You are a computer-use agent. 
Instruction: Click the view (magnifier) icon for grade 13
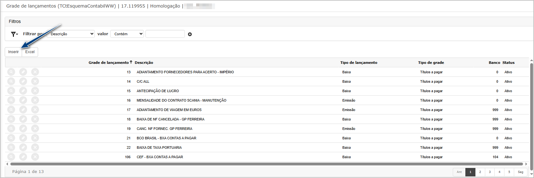(x=11, y=72)
